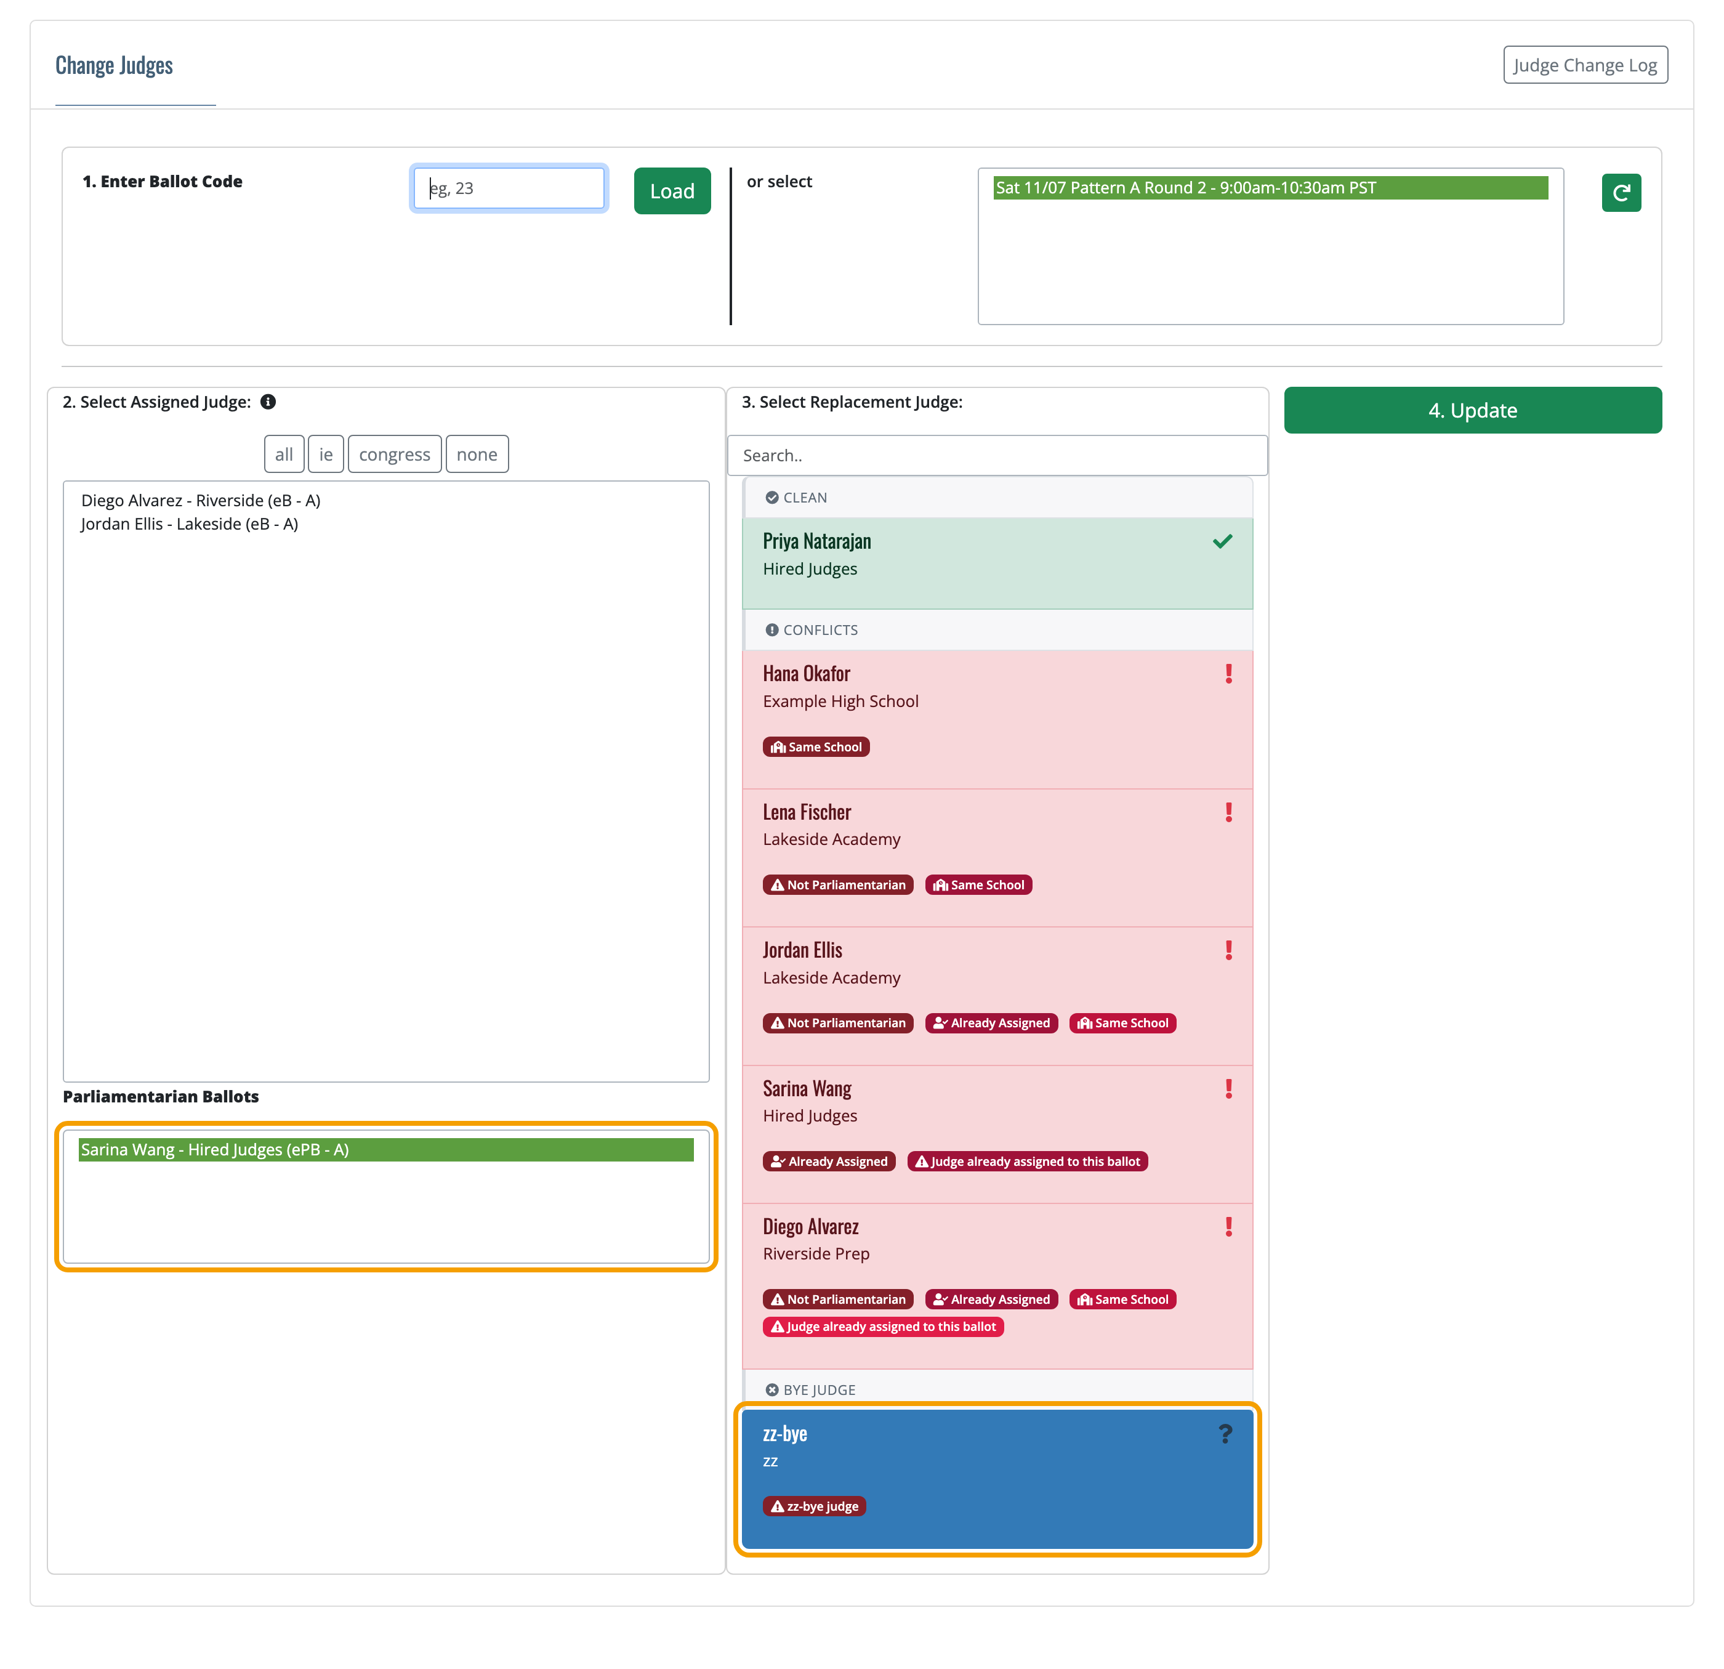Image resolution: width=1724 pixels, height=1669 pixels.
Task: Select the Lena Fischer judge card
Action: [x=997, y=857]
